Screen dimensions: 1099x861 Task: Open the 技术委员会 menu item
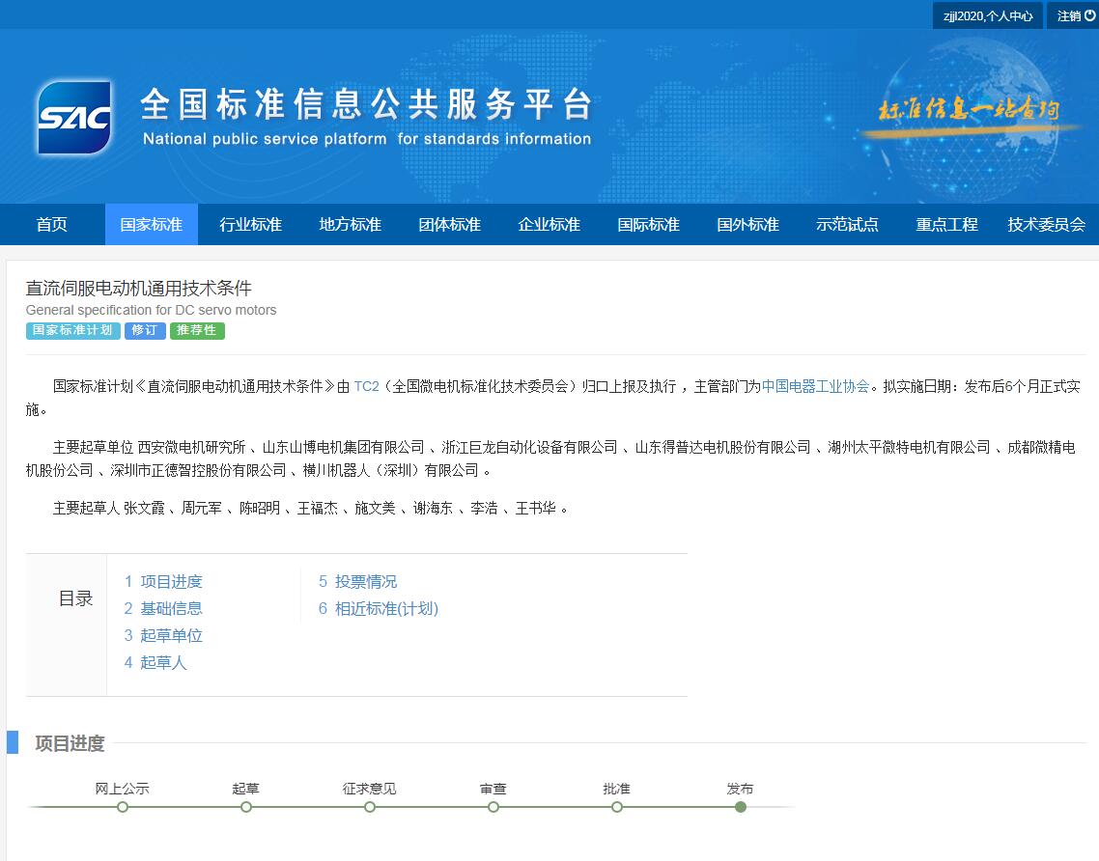pos(1046,225)
